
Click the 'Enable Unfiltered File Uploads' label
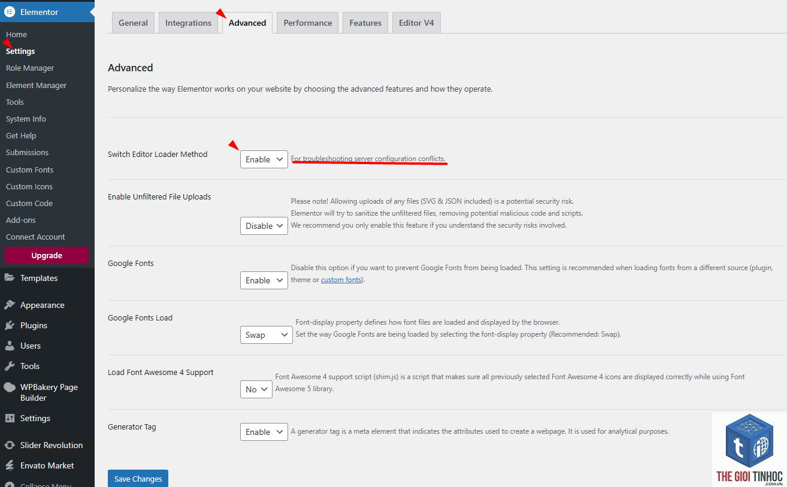pyautogui.click(x=159, y=196)
